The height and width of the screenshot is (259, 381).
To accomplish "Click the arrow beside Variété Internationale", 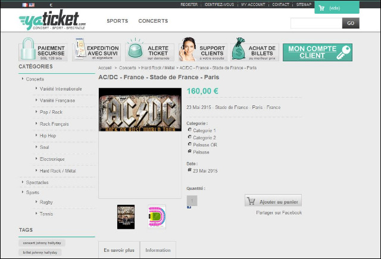I will [36, 89].
